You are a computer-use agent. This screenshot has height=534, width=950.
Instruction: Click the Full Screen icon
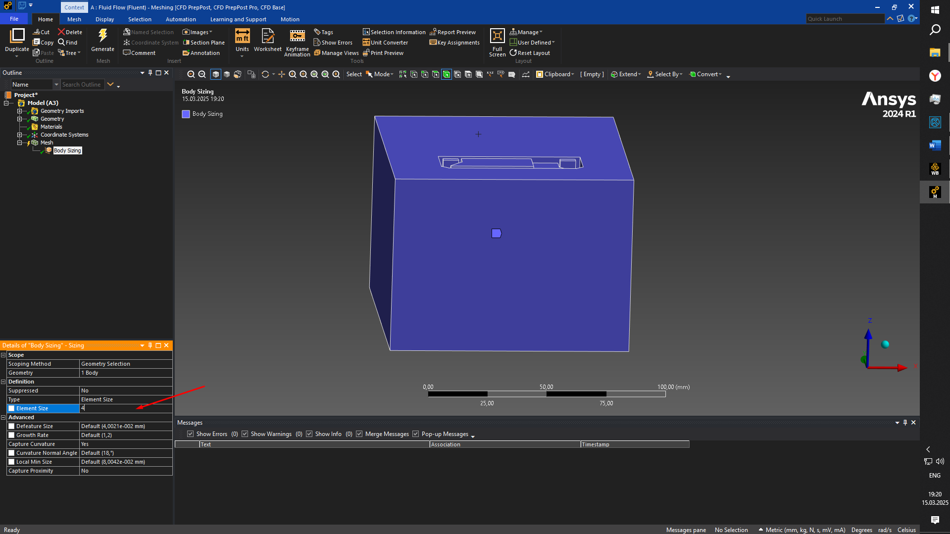(x=497, y=36)
